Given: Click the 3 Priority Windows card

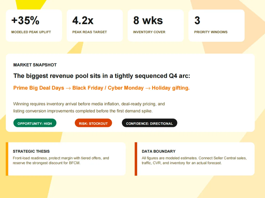Looking at the screenshot, I should click(217, 26).
